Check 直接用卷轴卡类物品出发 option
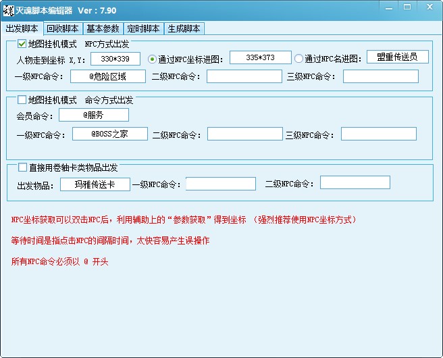This screenshot has height=358, width=443. point(22,167)
